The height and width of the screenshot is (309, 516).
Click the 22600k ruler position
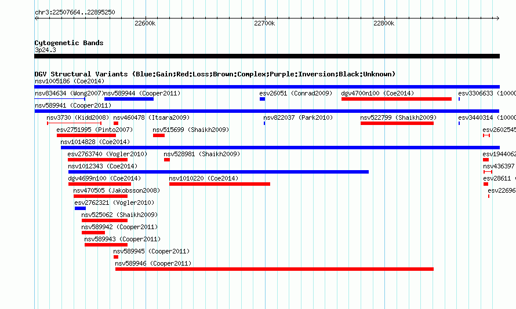[x=145, y=23]
